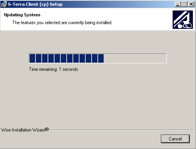Click the empty portion of the progress bar
Screen dimensions: 196x149
[135, 58]
